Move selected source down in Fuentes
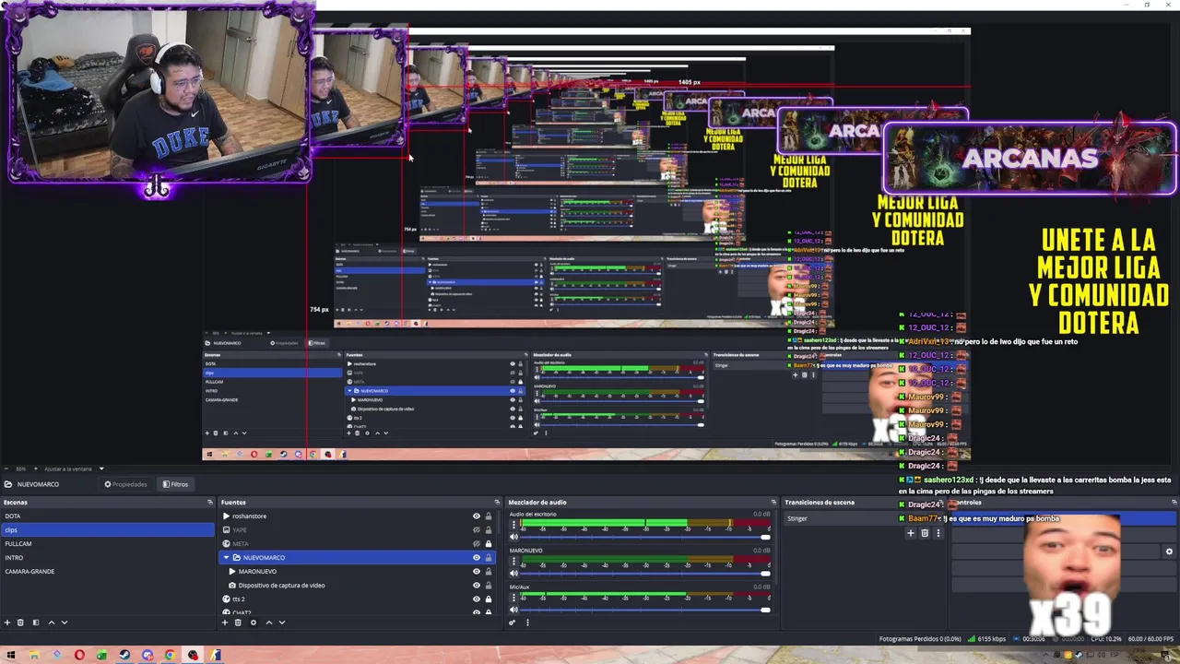The height and width of the screenshot is (664, 1180). click(282, 622)
